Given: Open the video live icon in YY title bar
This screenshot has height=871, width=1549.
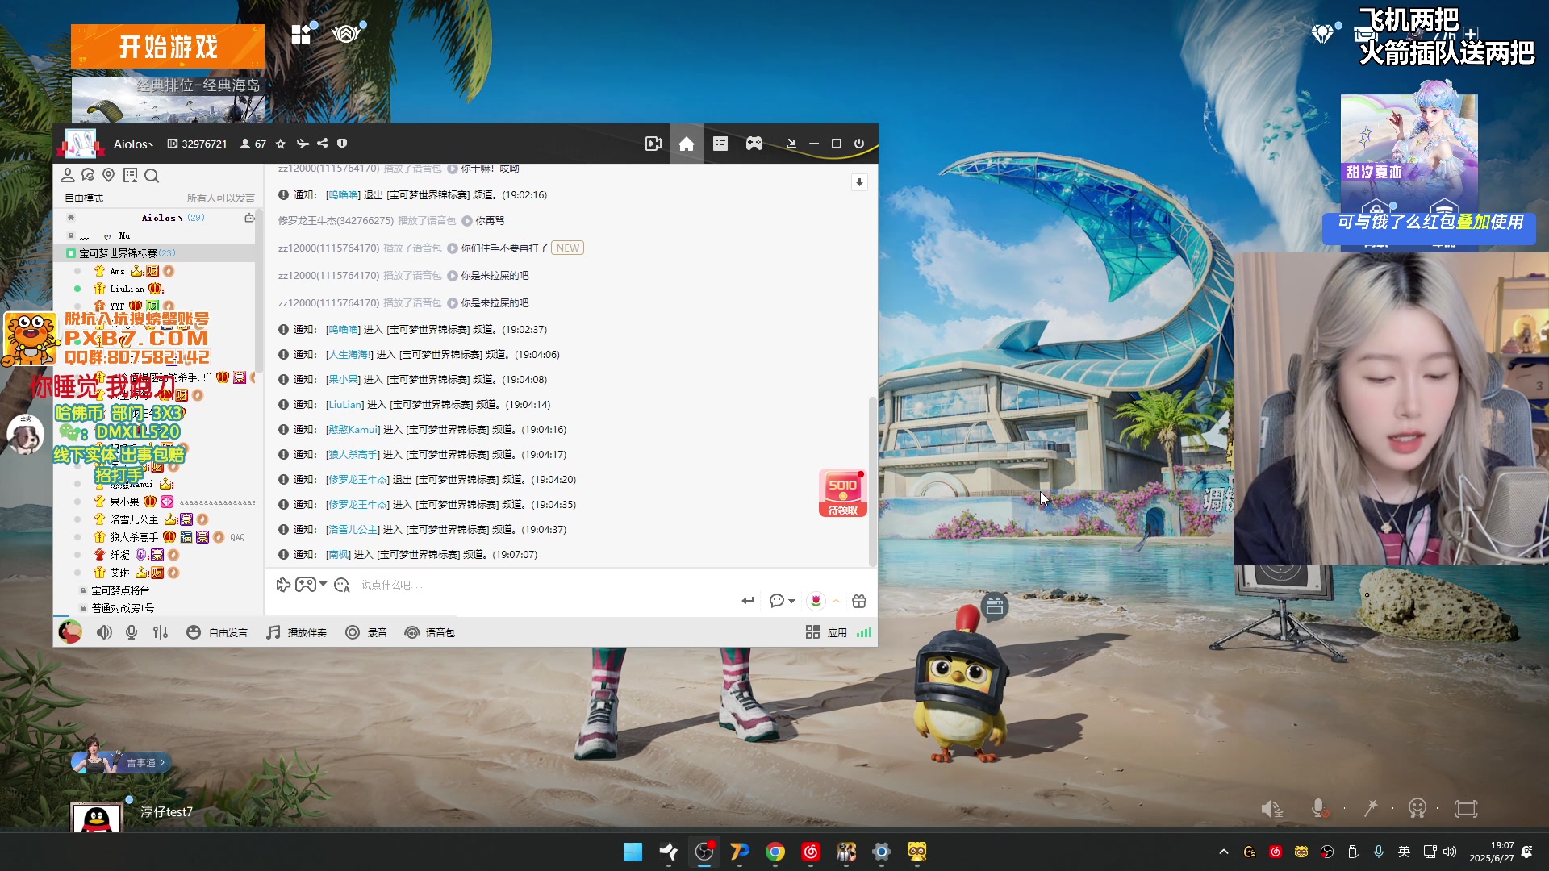Looking at the screenshot, I should [x=653, y=144].
